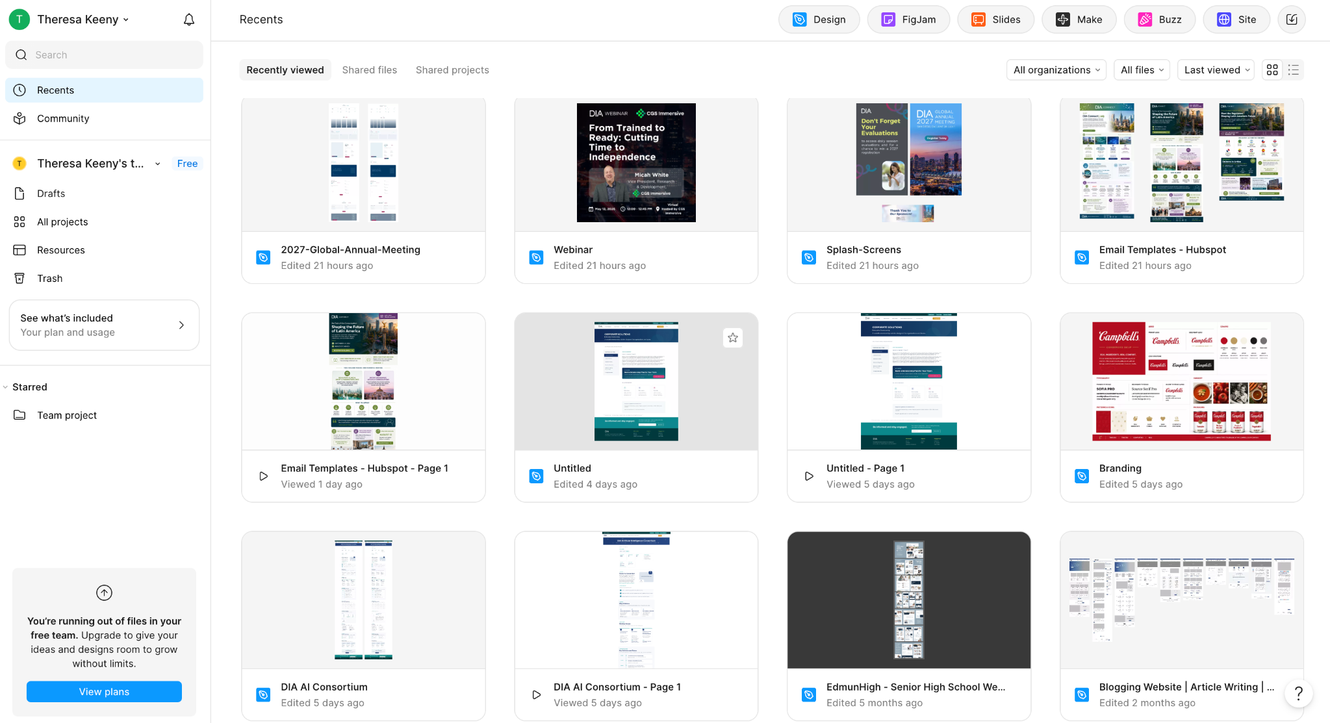
Task: Open the Last viewed sort dropdown
Action: [x=1217, y=70]
